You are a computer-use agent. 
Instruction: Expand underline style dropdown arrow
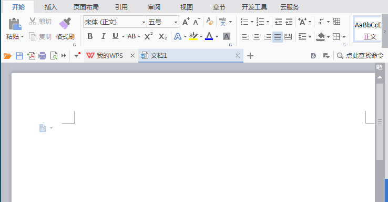coord(123,37)
